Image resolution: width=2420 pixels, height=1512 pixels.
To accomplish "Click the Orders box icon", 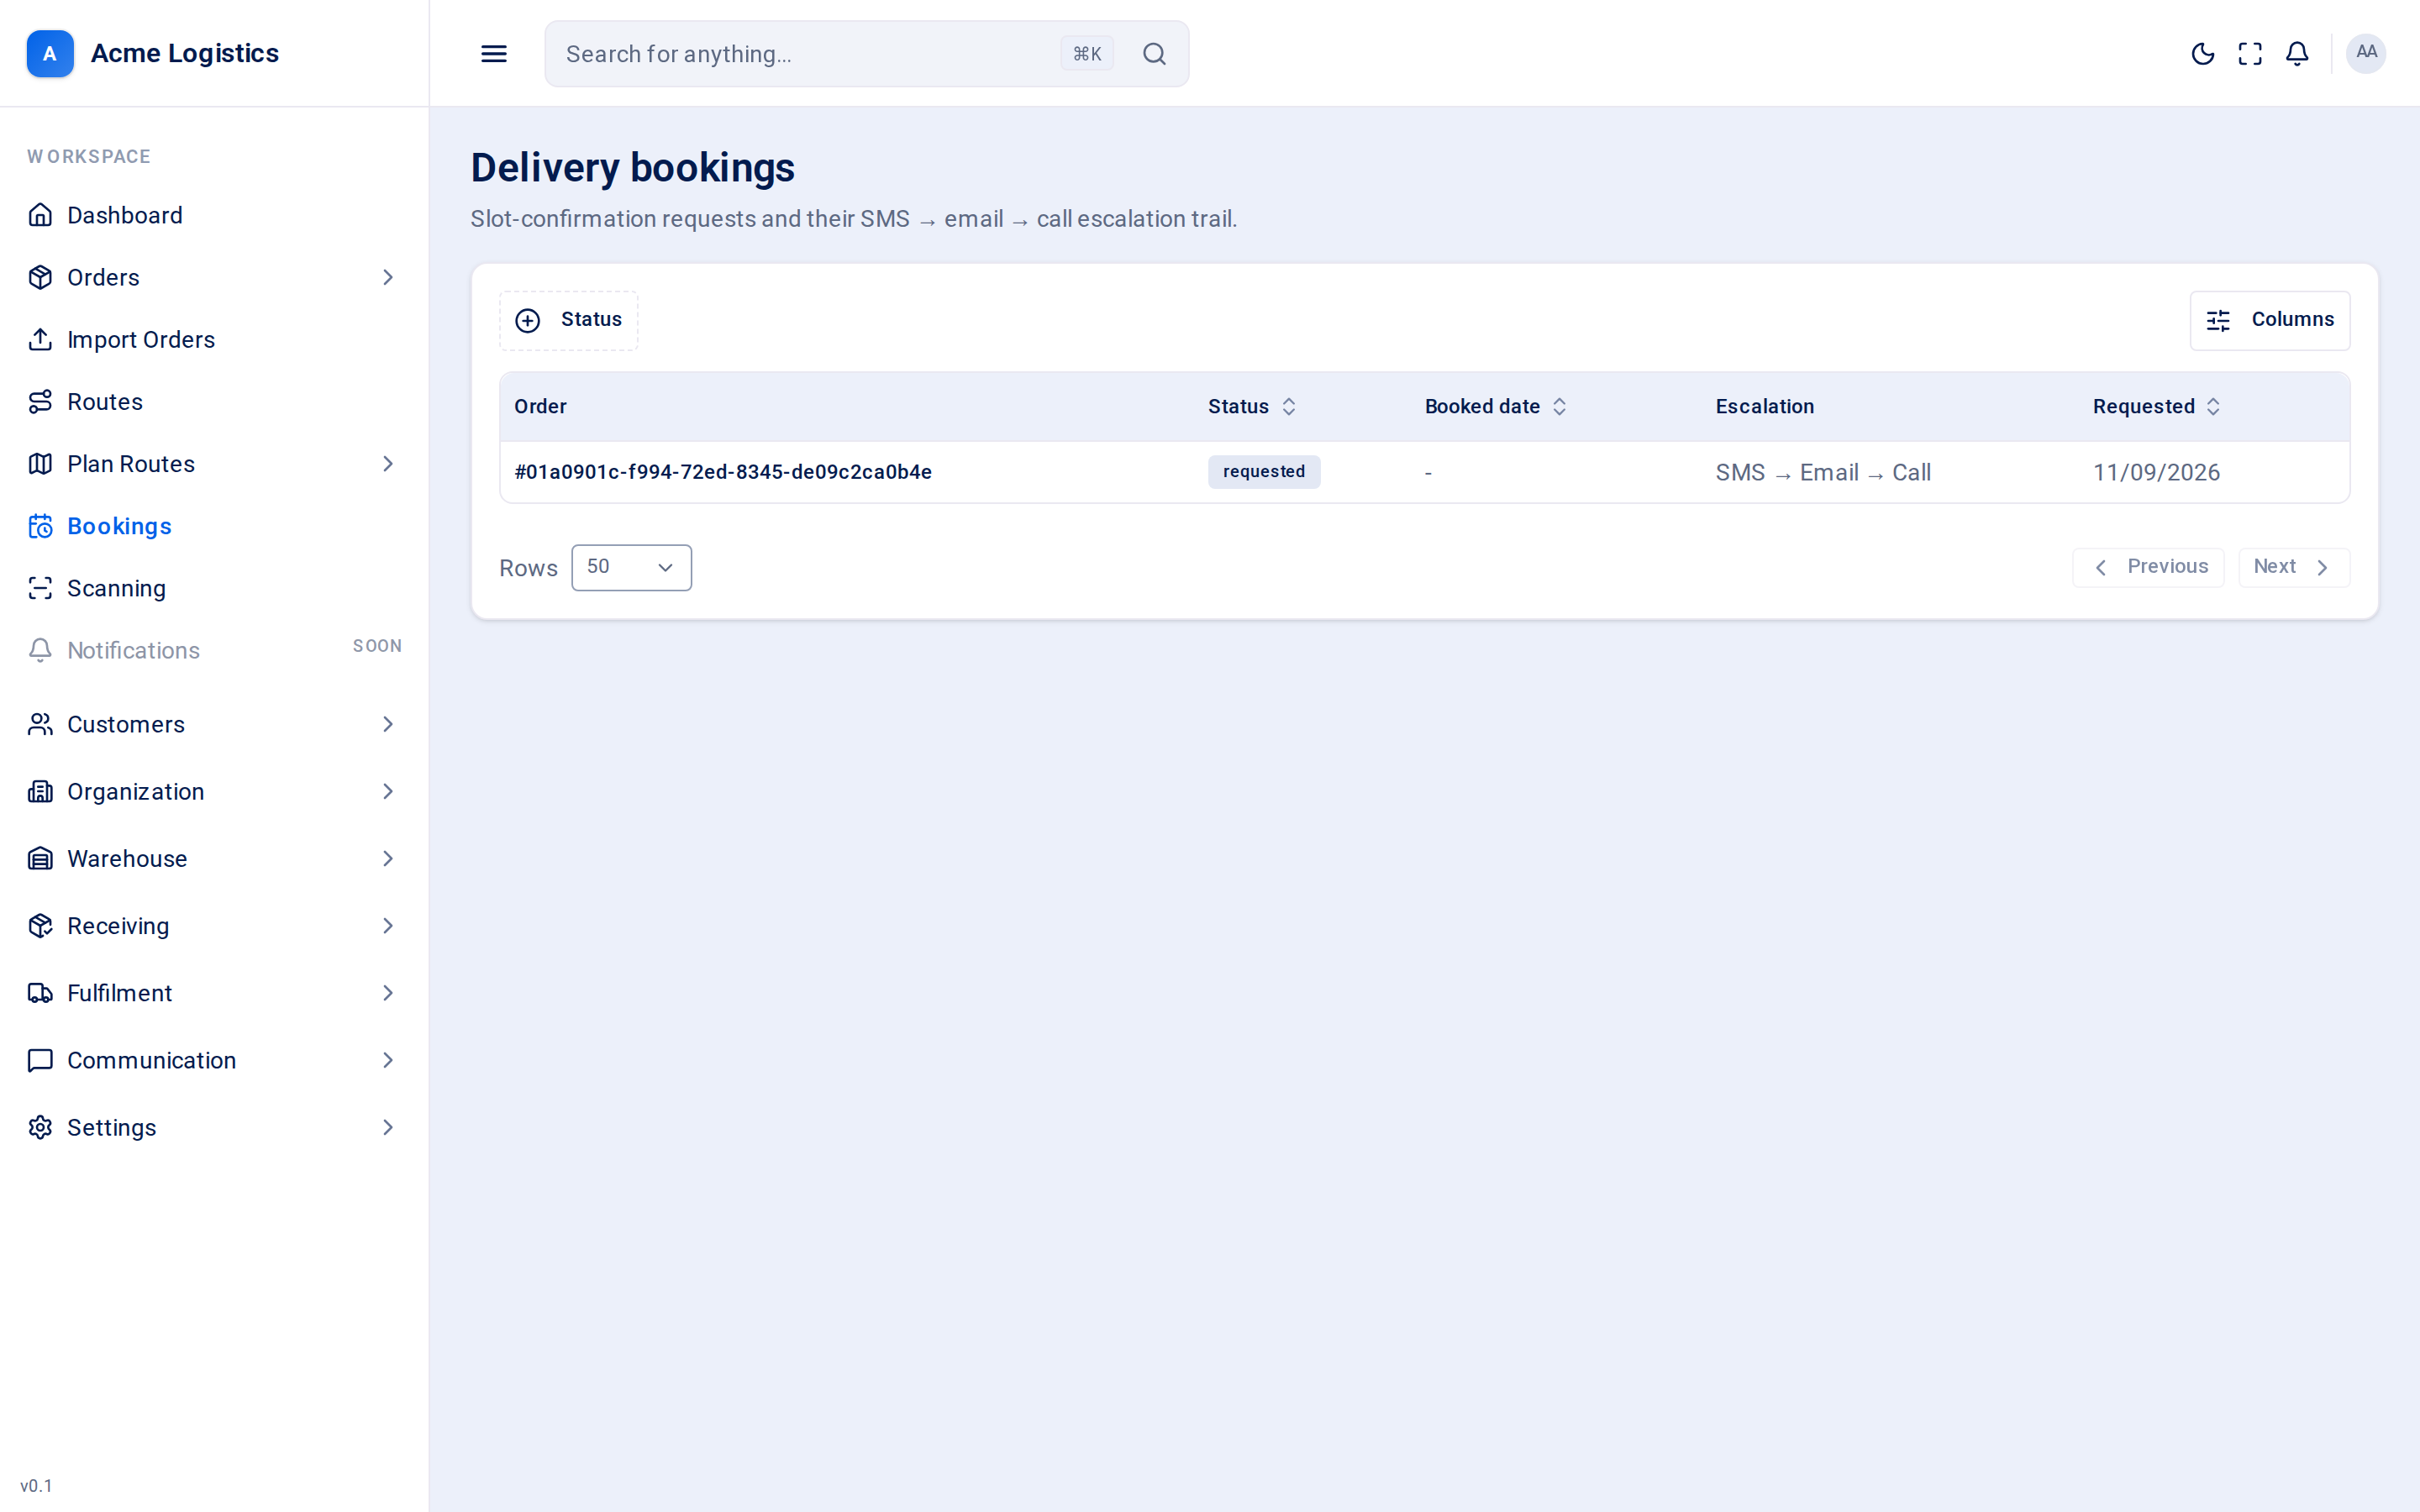I will [40, 277].
